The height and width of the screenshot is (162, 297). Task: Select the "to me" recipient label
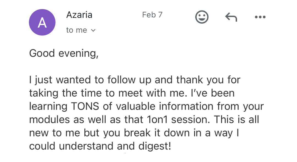pyautogui.click(x=76, y=30)
